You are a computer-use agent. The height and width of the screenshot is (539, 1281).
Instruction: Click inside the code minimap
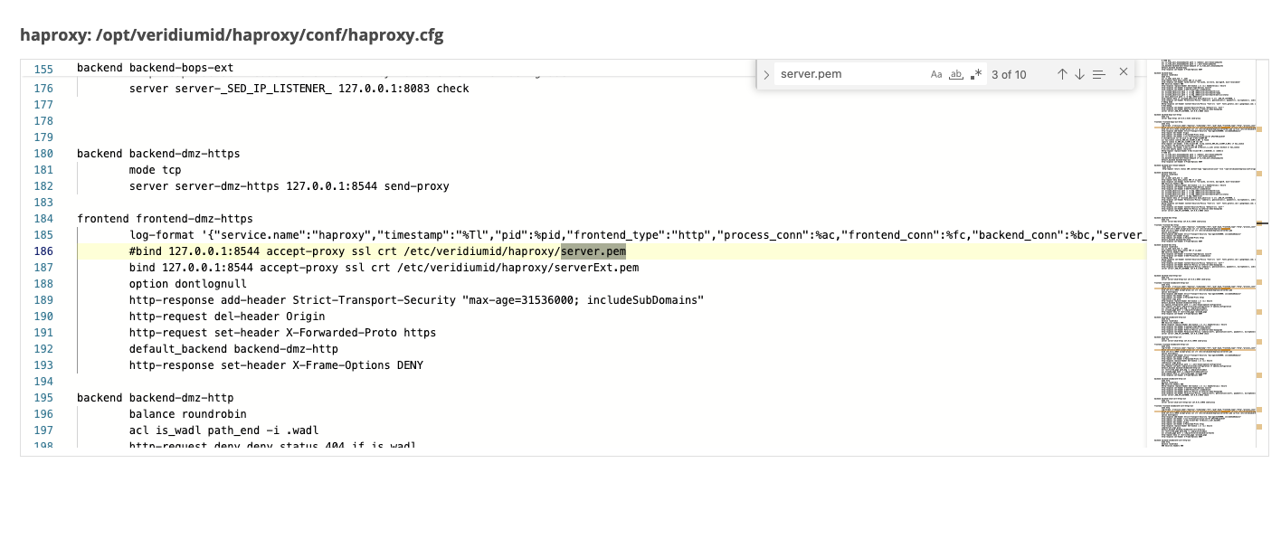(1199, 271)
